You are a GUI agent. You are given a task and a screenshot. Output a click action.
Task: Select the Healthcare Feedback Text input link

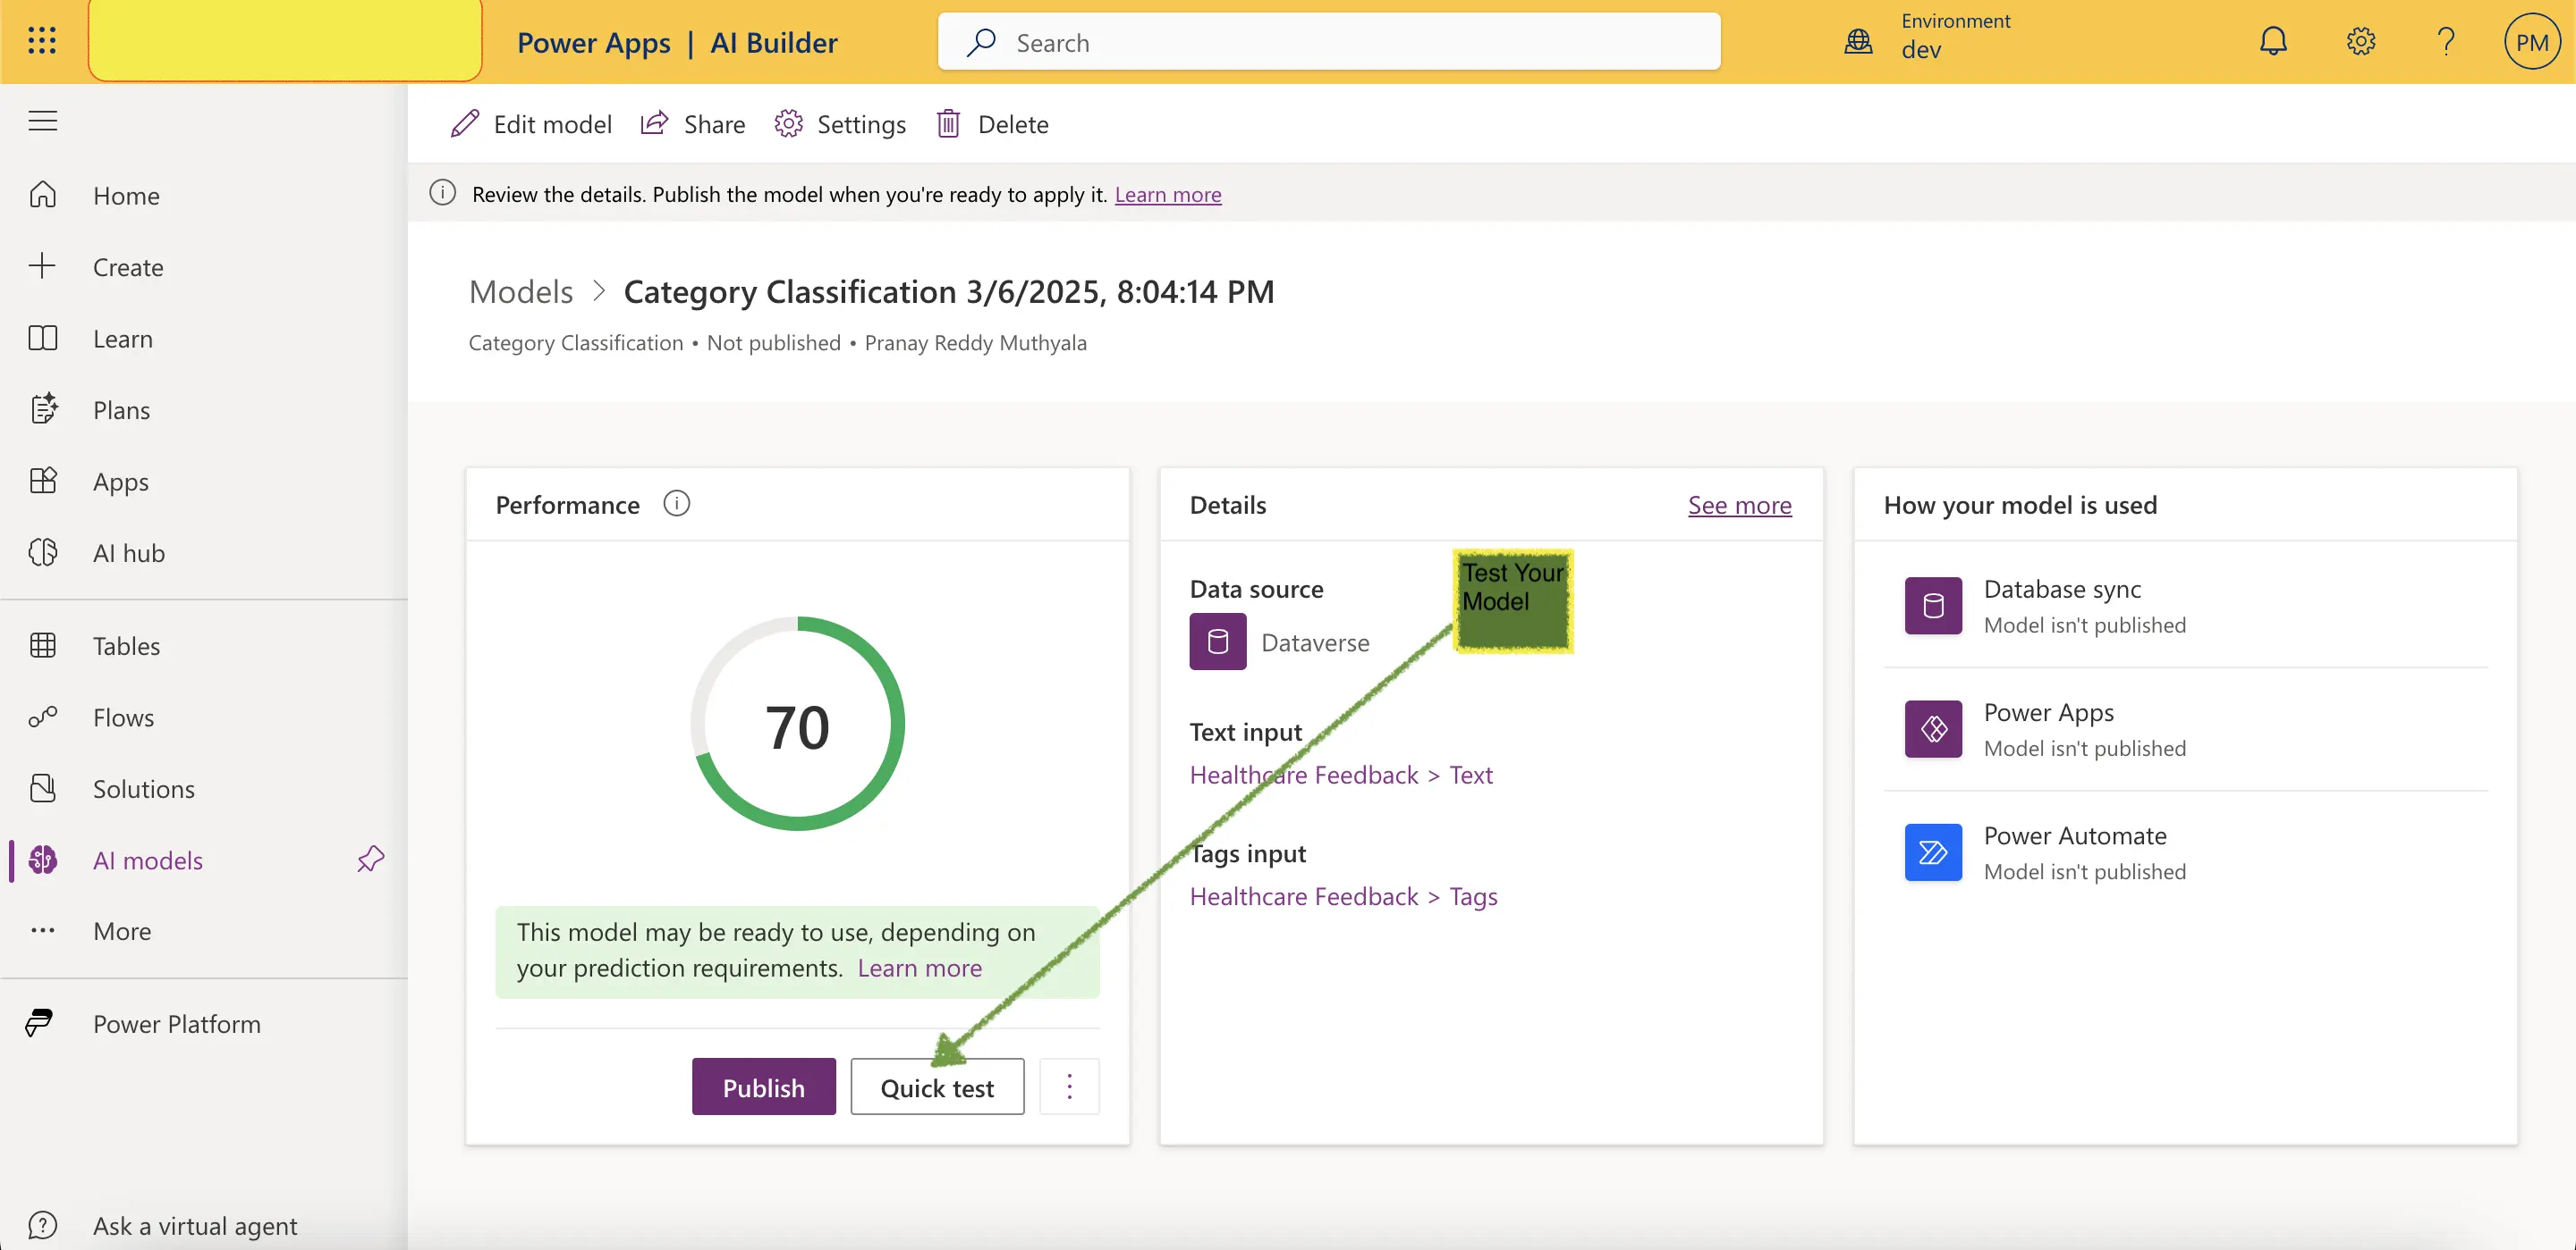1339,773
